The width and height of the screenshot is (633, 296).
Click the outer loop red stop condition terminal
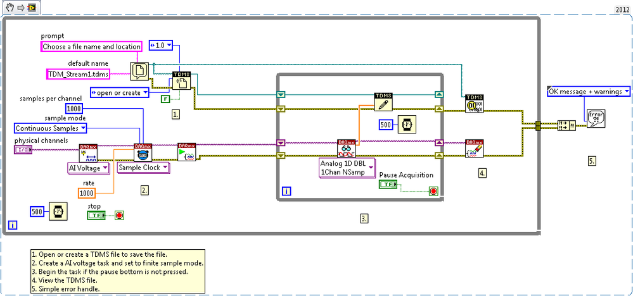pyautogui.click(x=119, y=216)
